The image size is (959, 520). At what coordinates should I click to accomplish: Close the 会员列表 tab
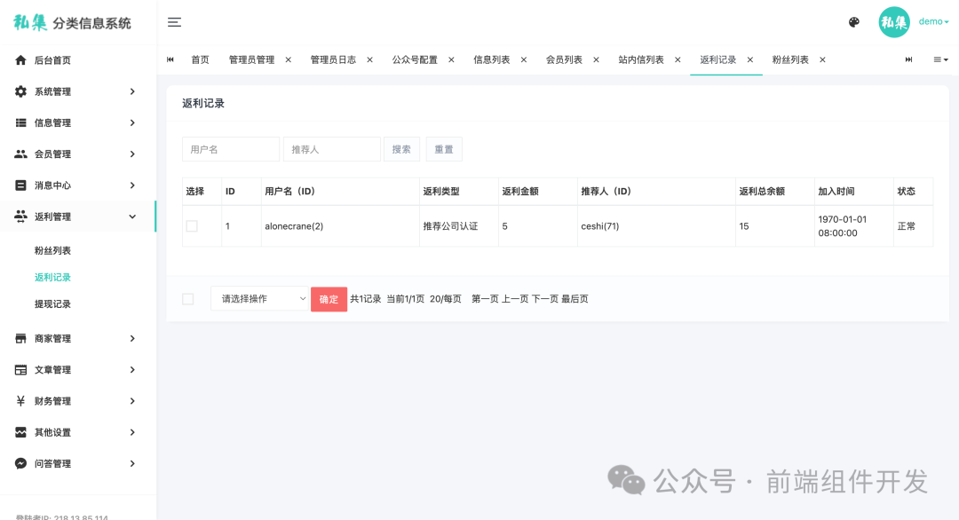tap(597, 59)
